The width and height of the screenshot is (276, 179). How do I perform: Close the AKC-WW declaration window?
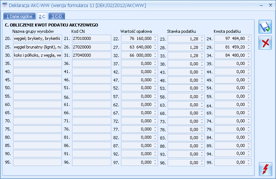pos(270,5)
